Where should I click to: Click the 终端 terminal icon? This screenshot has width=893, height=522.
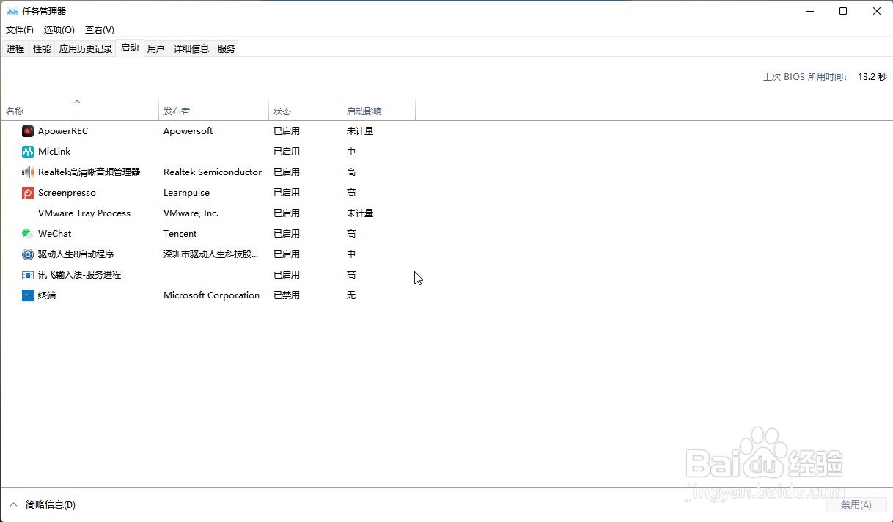[28, 295]
